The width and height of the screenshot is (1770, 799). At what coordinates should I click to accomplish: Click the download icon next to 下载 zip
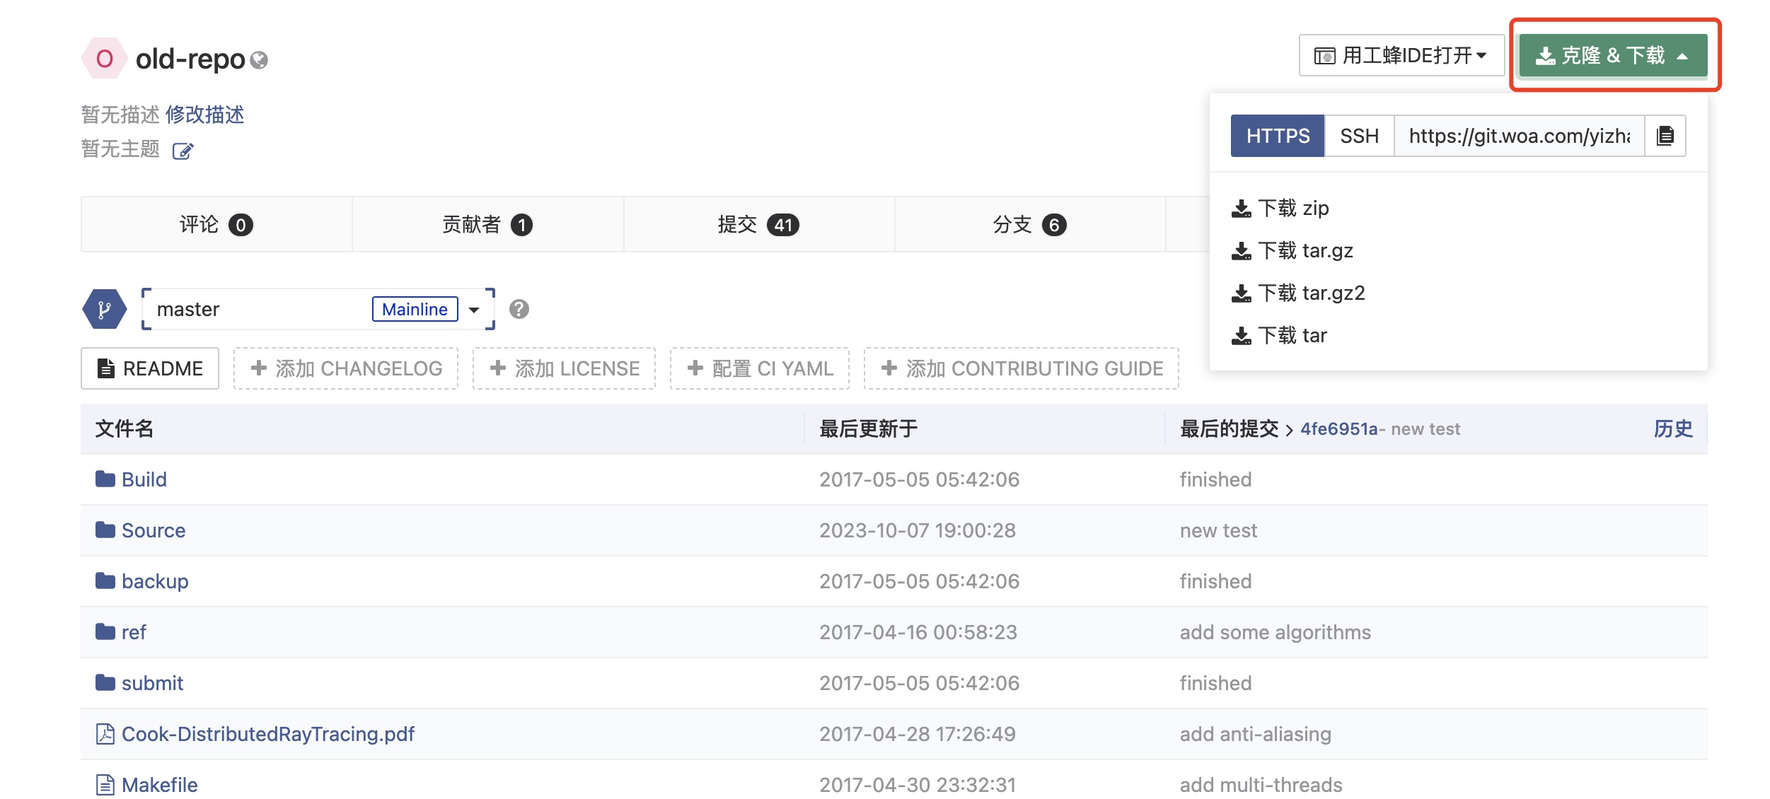coord(1242,208)
